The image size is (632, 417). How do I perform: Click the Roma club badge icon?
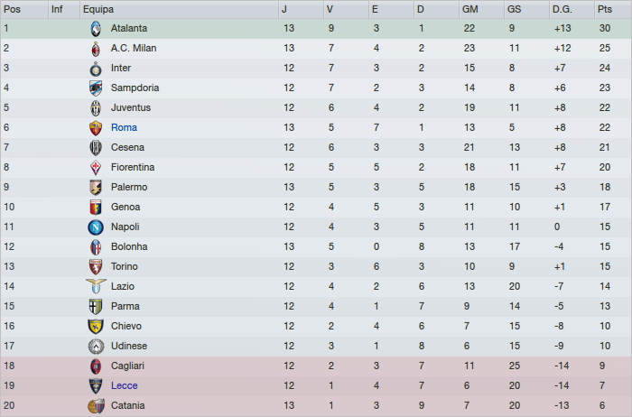point(96,127)
